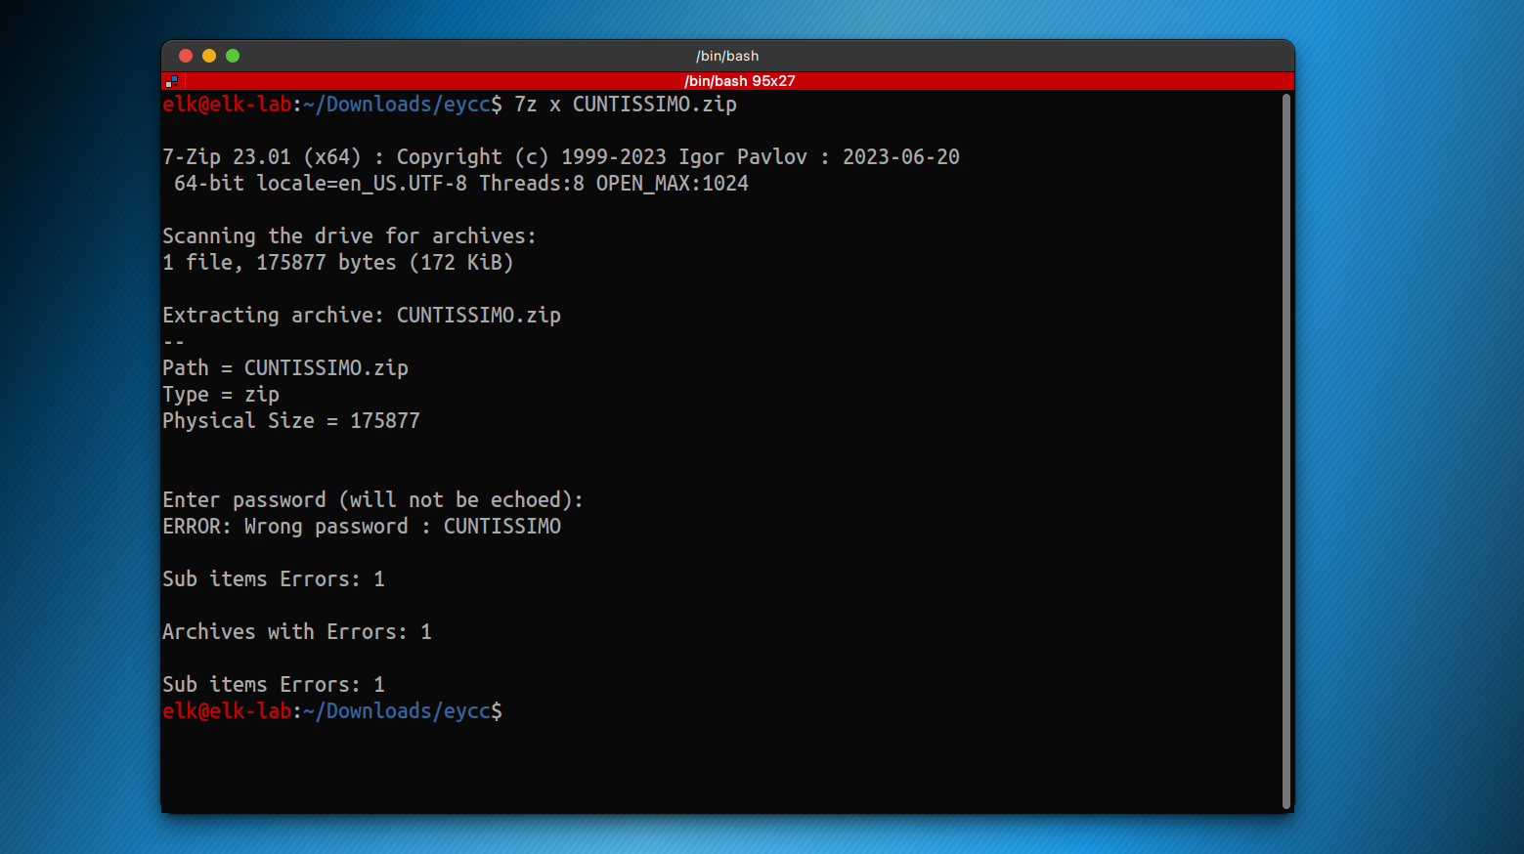The height and width of the screenshot is (854, 1524).
Task: Open the terminal grouping icon menu
Action: tap(171, 81)
